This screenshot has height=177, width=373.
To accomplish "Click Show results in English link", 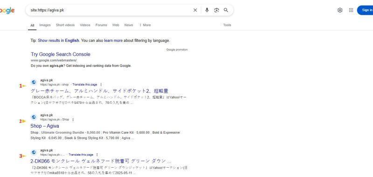I will [58, 41].
